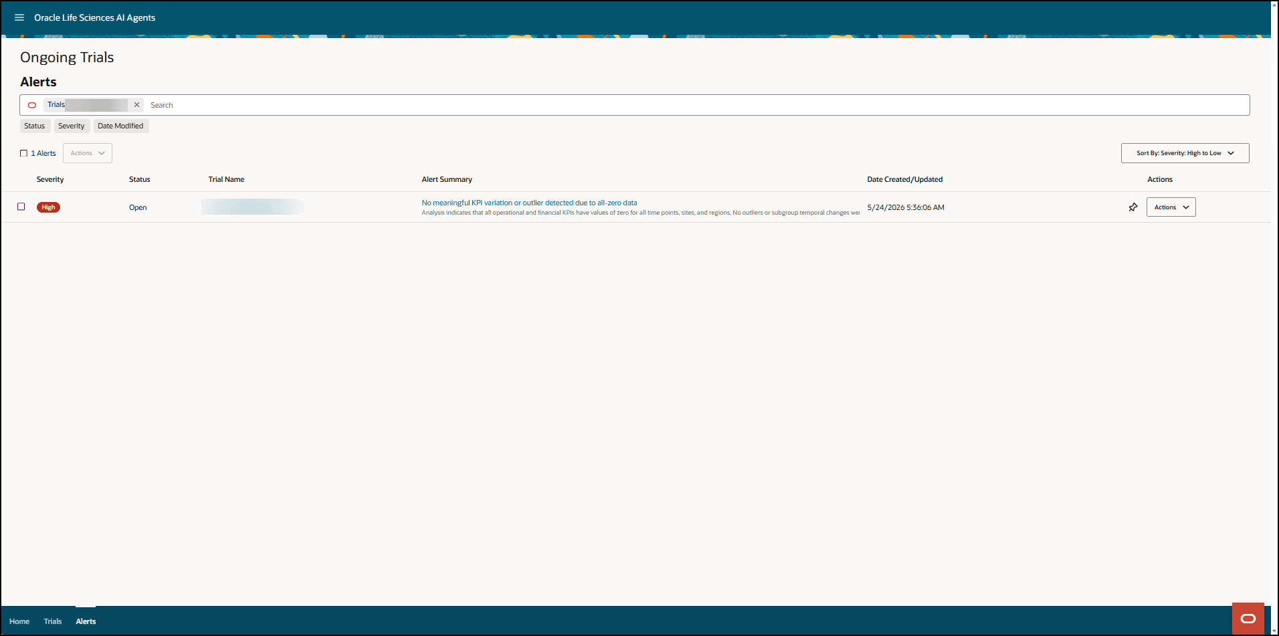Open the hamburger navigation menu
The height and width of the screenshot is (636, 1279).
pos(19,17)
